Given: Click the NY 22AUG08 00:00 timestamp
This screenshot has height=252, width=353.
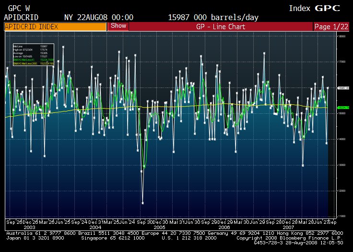Looking at the screenshot, I should (x=99, y=17).
